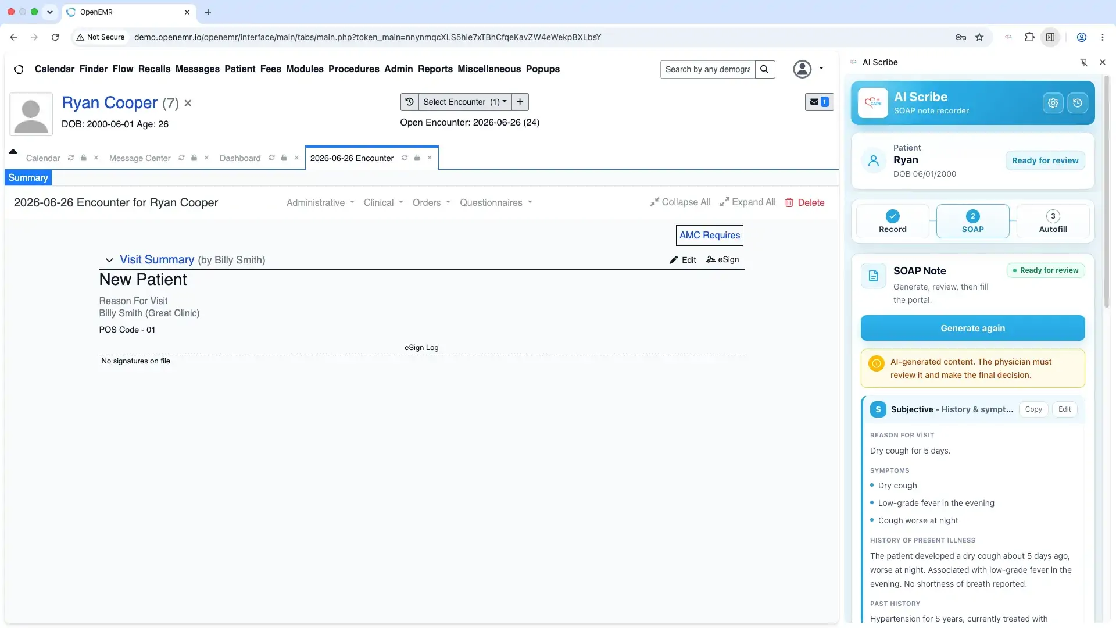Open the user account avatar menu
This screenshot has height=628, width=1116.
click(x=802, y=69)
